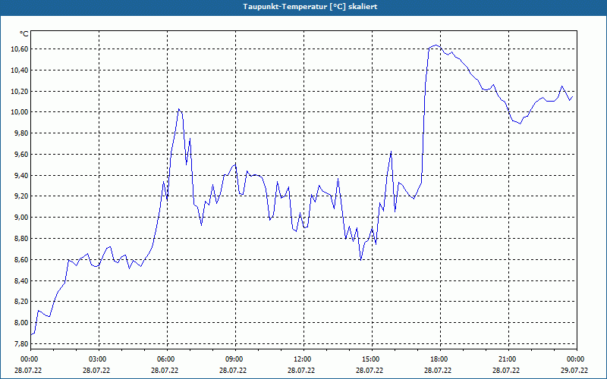Image resolution: width=607 pixels, height=379 pixels.
Task: Select the 28.07.22 date under 03:00
Action: pyautogui.click(x=96, y=370)
